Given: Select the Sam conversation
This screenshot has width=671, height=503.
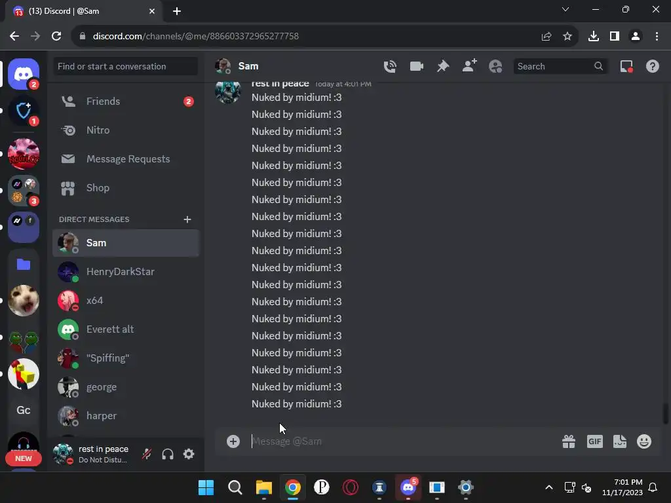Looking at the screenshot, I should (x=126, y=243).
